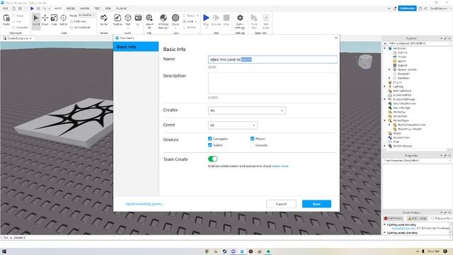Switch to the HOME ribbon tab
Image resolution: width=453 pixels, height=255 pixels.
click(58, 8)
